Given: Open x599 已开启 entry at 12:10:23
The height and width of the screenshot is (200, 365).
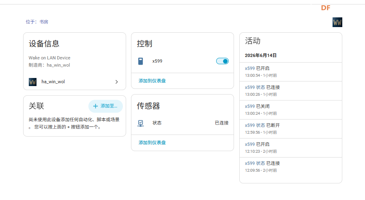Looking at the screenshot, I should (x=290, y=148).
